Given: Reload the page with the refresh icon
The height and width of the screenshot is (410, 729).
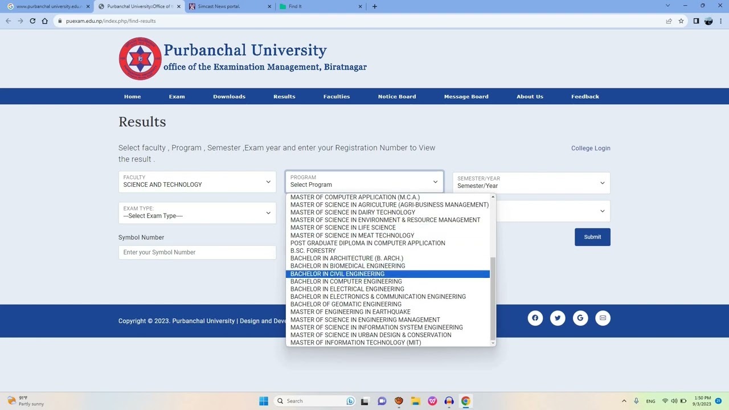Looking at the screenshot, I should click(32, 21).
